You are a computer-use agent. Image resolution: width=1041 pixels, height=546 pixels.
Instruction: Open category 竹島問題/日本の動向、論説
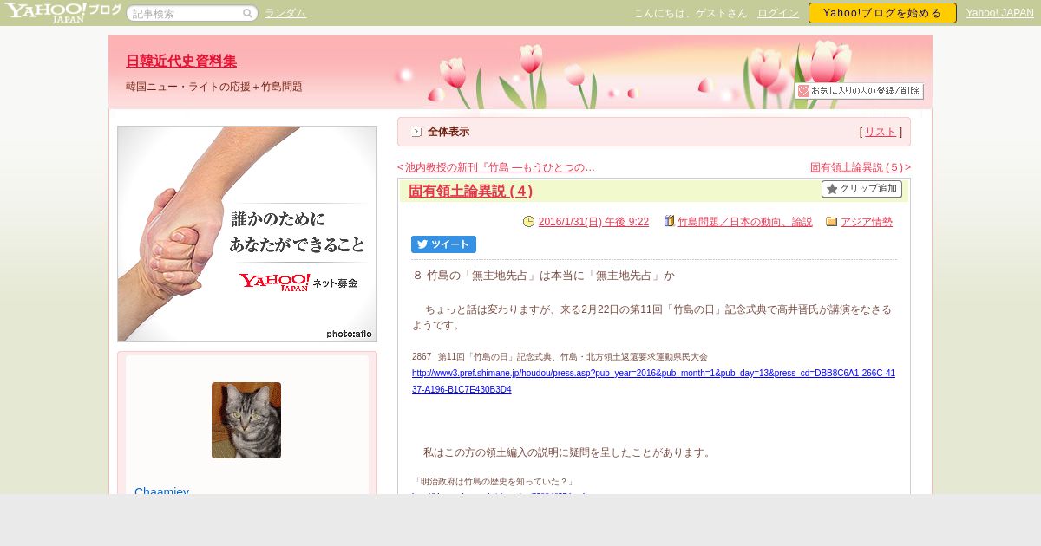pos(745,222)
